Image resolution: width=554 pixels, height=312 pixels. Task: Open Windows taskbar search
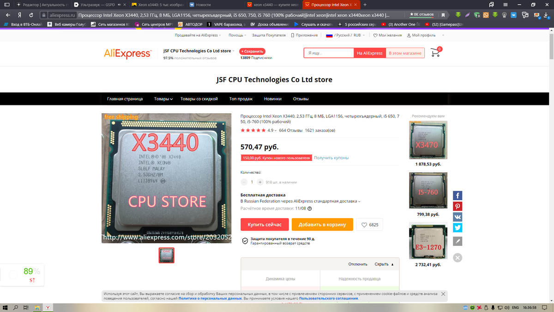16,307
